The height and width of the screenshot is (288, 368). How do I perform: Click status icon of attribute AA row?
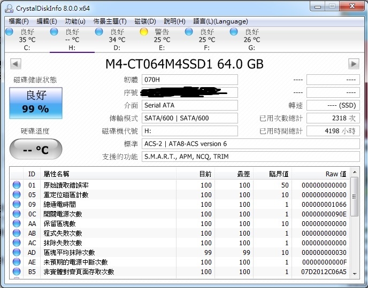pos(17,223)
